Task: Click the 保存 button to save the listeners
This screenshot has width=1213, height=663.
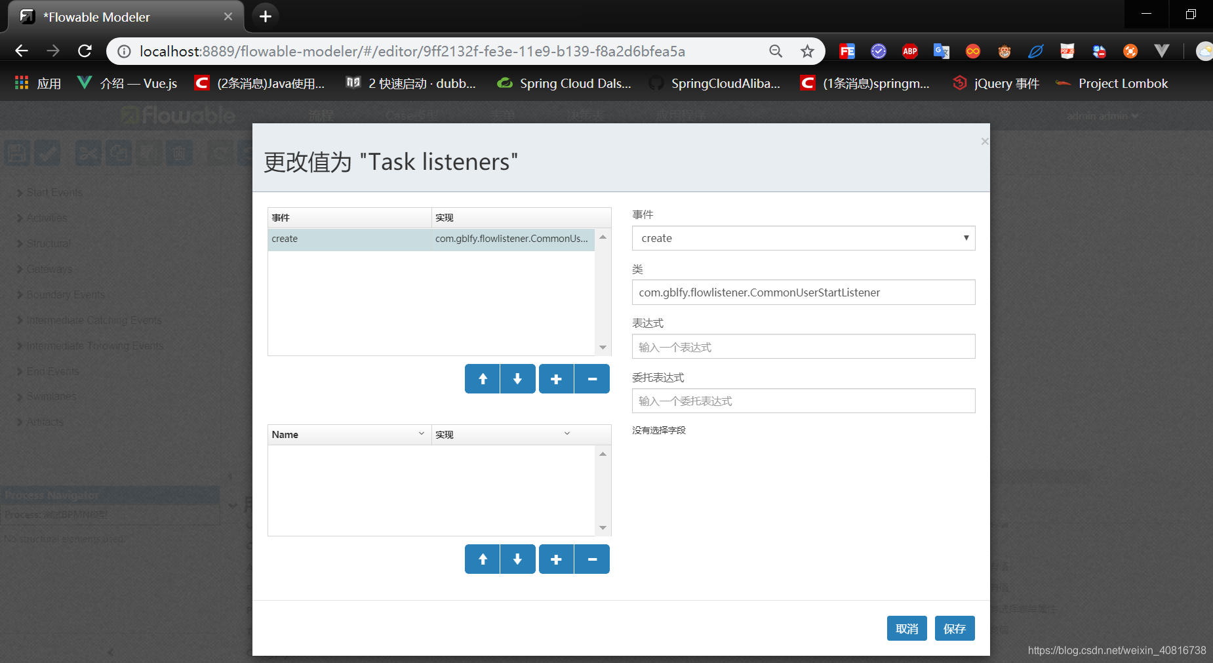Action: (x=955, y=628)
